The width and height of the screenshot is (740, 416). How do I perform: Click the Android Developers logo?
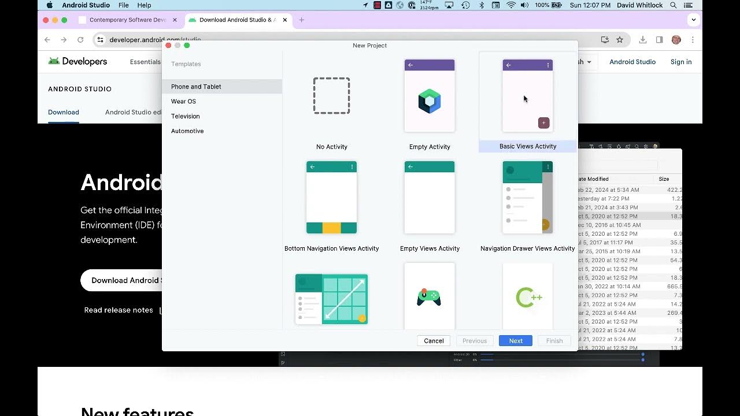tap(77, 62)
